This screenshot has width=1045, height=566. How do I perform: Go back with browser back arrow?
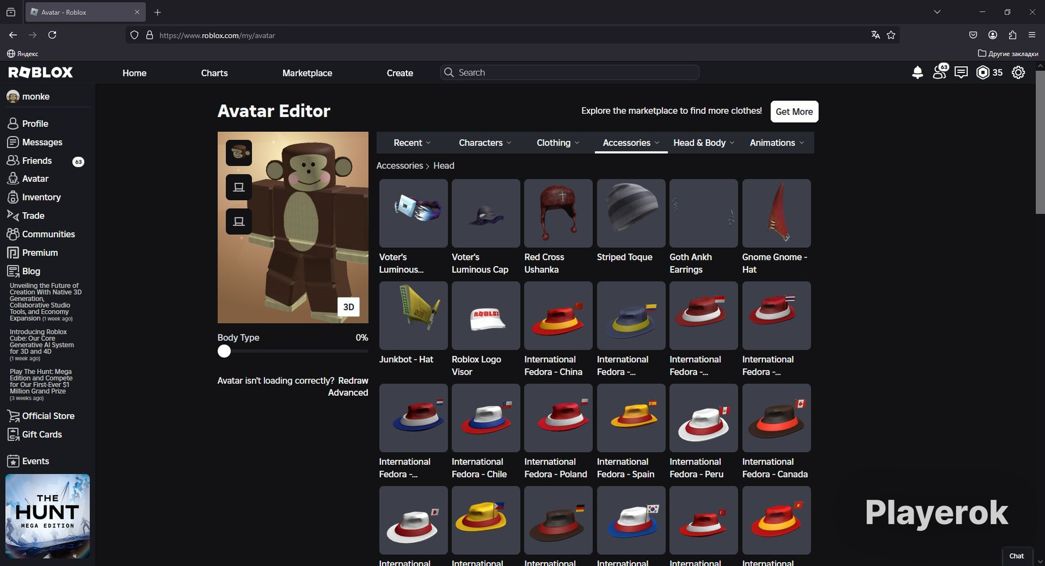coord(13,35)
